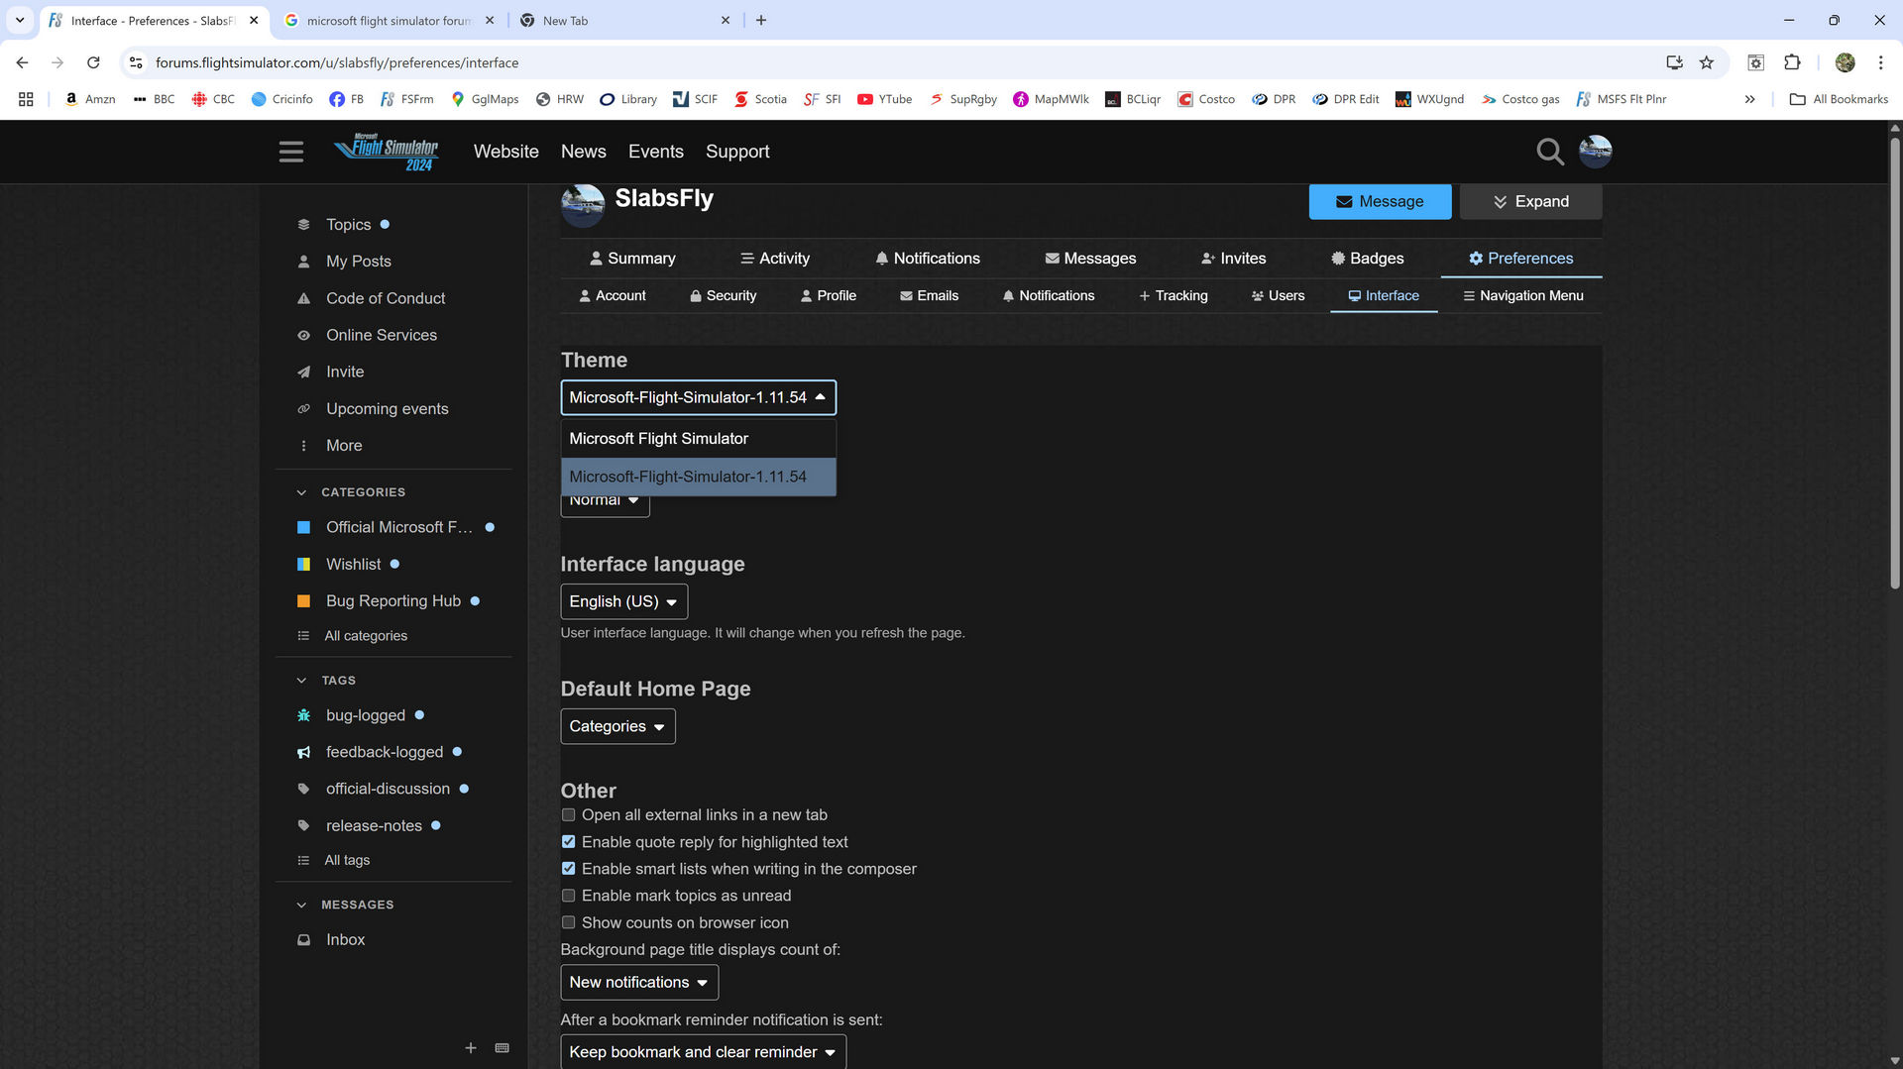Image resolution: width=1903 pixels, height=1069 pixels.
Task: Check Show counts on browser icon
Action: [568, 922]
